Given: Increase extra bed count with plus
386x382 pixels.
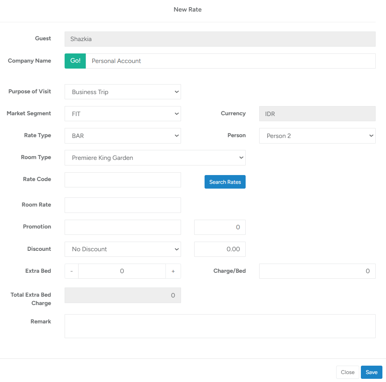Looking at the screenshot, I should tap(173, 271).
